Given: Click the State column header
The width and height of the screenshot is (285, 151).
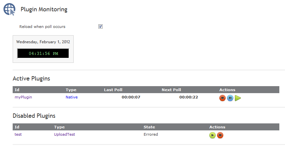Looking at the screenshot, I should 149,127.
